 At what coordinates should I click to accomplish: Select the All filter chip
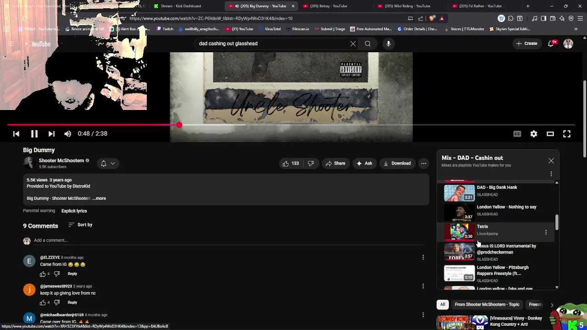coord(443,304)
